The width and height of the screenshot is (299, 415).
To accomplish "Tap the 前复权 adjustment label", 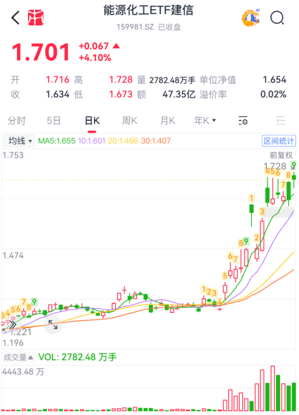I will click(x=281, y=155).
